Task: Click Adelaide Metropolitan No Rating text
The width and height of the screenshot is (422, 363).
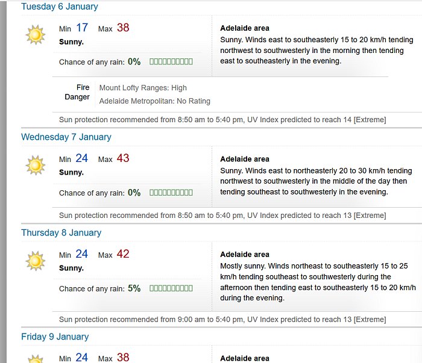Action: pos(155,101)
